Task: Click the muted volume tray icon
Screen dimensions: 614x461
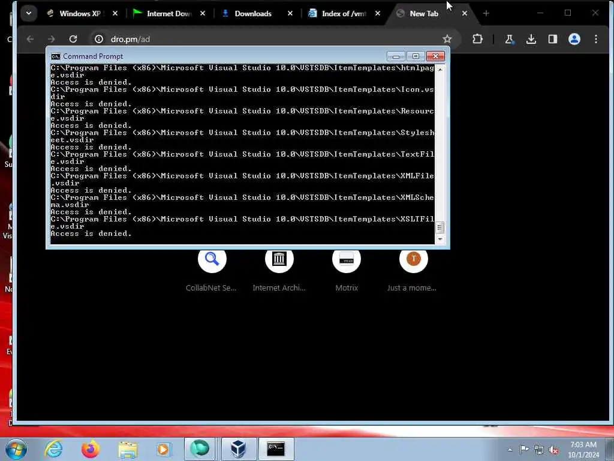Action: click(553, 450)
